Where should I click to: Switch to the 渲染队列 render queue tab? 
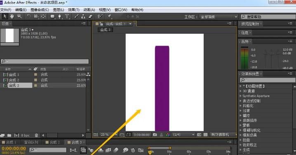tap(31, 142)
